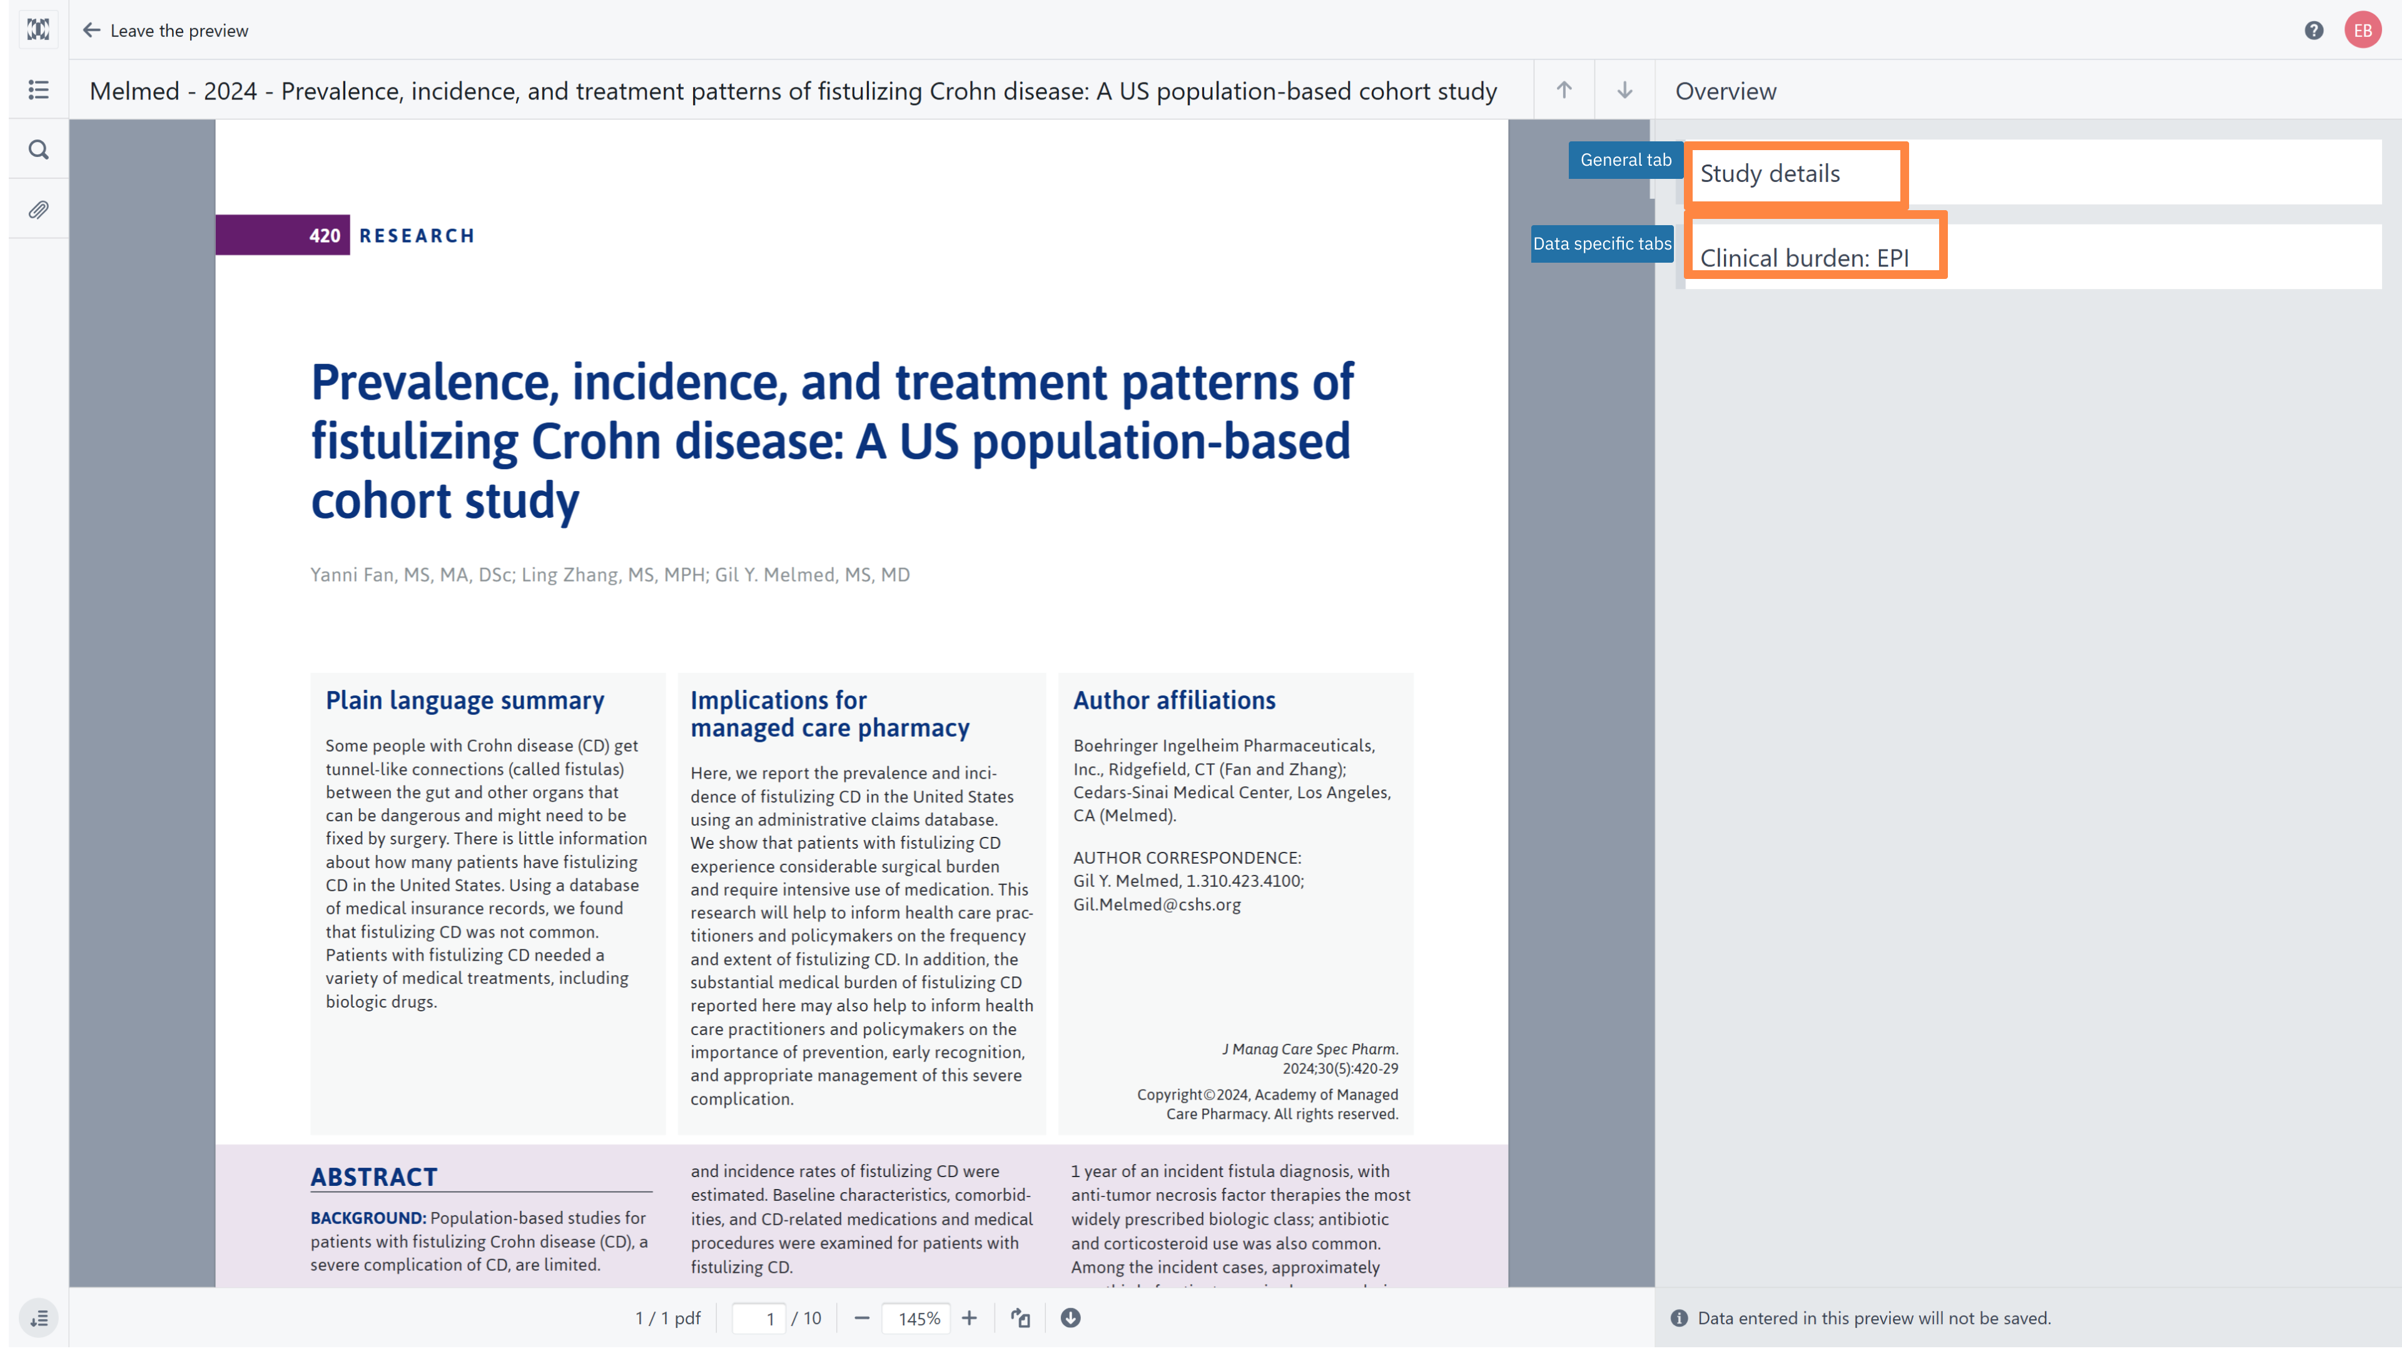Open the EB user avatar menu

2362,30
